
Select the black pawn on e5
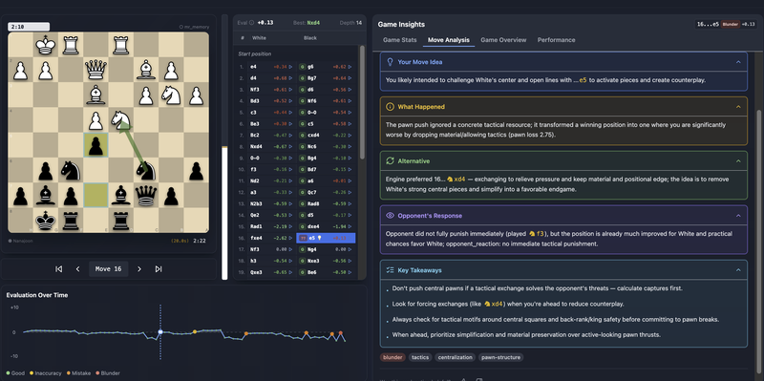click(96, 145)
